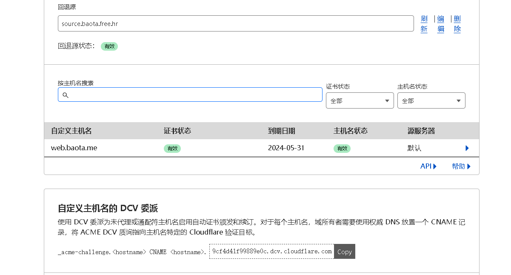511x275 pixels.
Task: Click the search magnifier icon
Action: coord(66,95)
